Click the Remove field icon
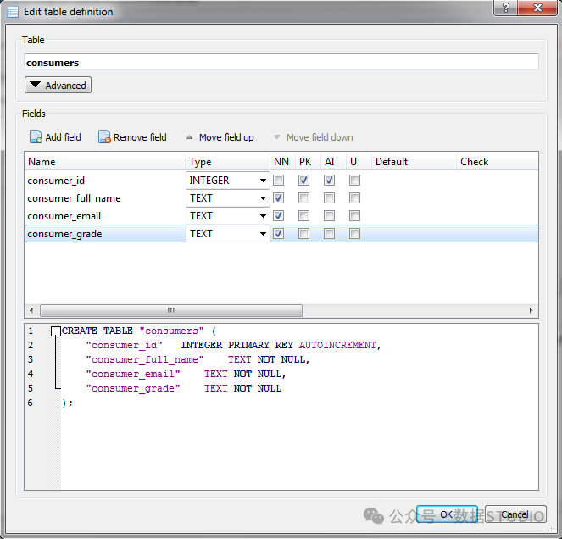Screen dimensions: 562x539 (x=104, y=137)
